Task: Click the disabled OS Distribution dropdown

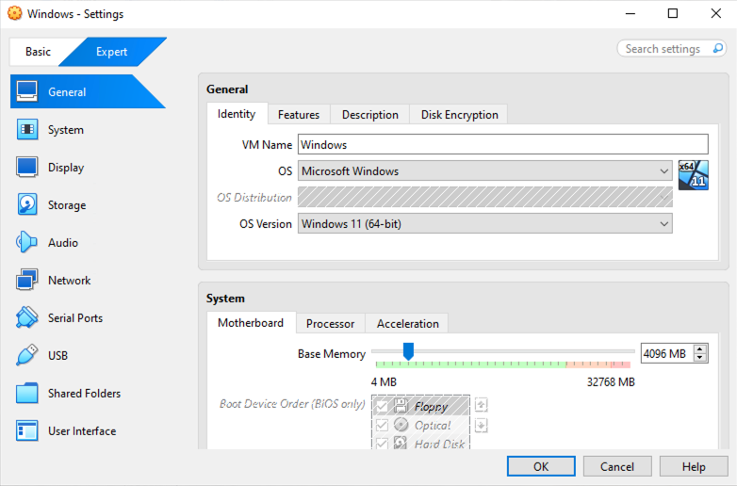Action: [x=485, y=197]
